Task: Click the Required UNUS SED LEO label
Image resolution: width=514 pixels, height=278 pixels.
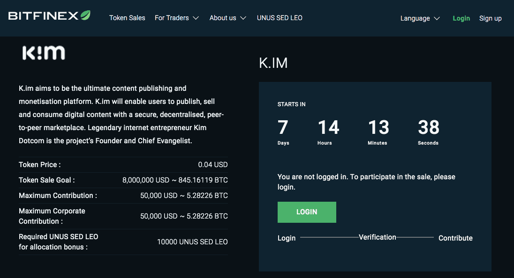Action: click(x=58, y=242)
